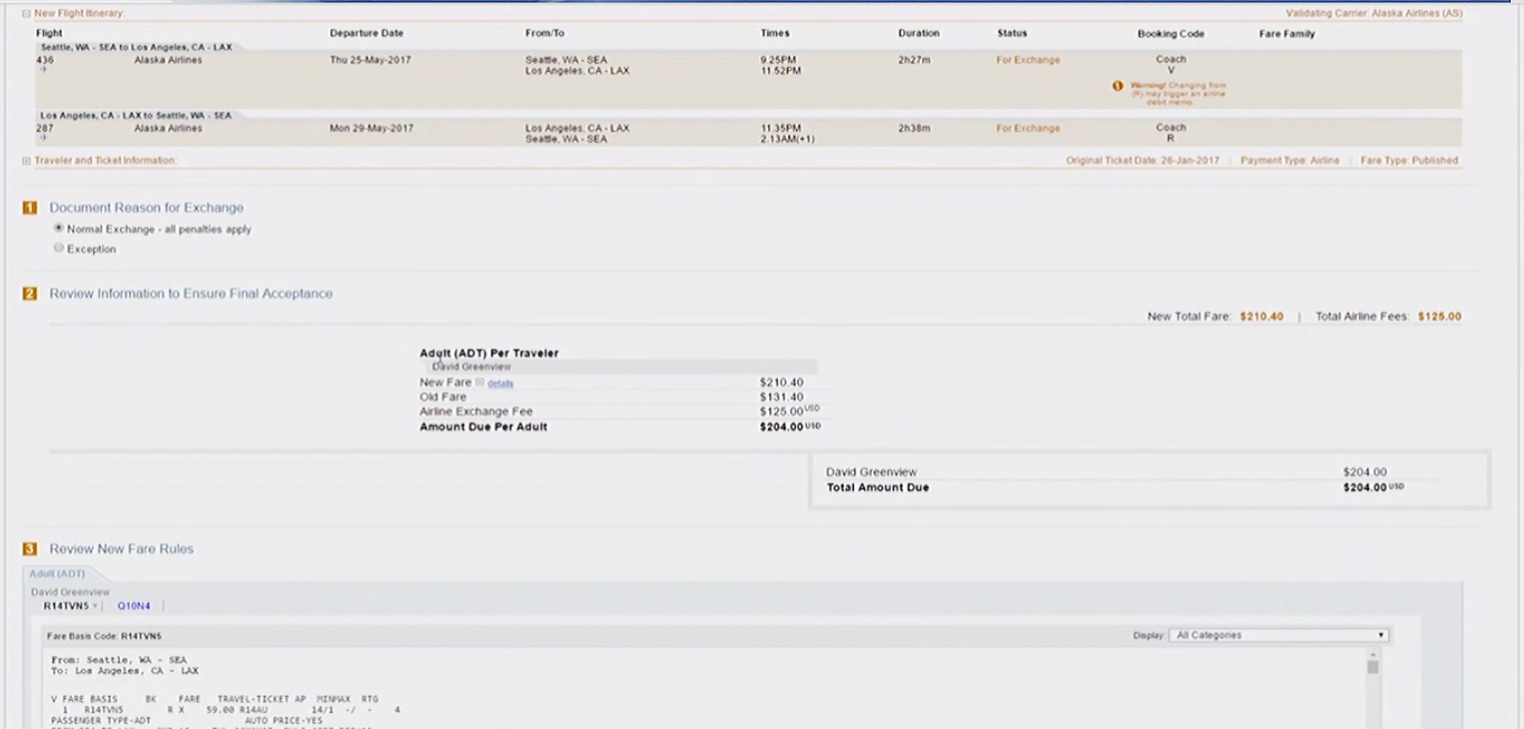
Task: Click the orange step 2 number badge
Action: tap(29, 294)
